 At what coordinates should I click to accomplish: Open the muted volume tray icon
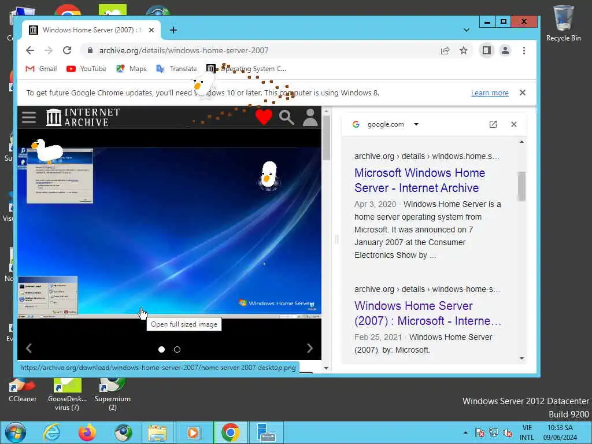pyautogui.click(x=508, y=432)
